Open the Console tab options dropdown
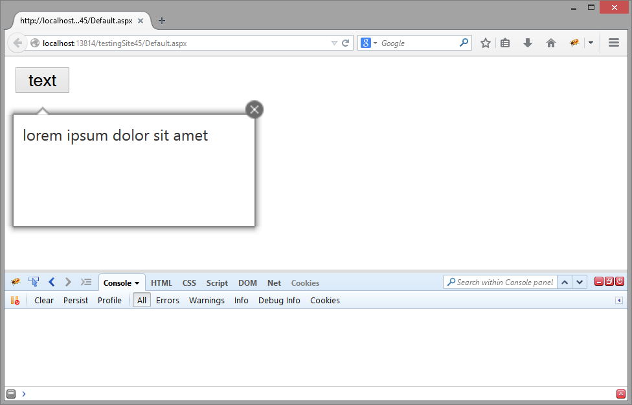 pos(137,283)
